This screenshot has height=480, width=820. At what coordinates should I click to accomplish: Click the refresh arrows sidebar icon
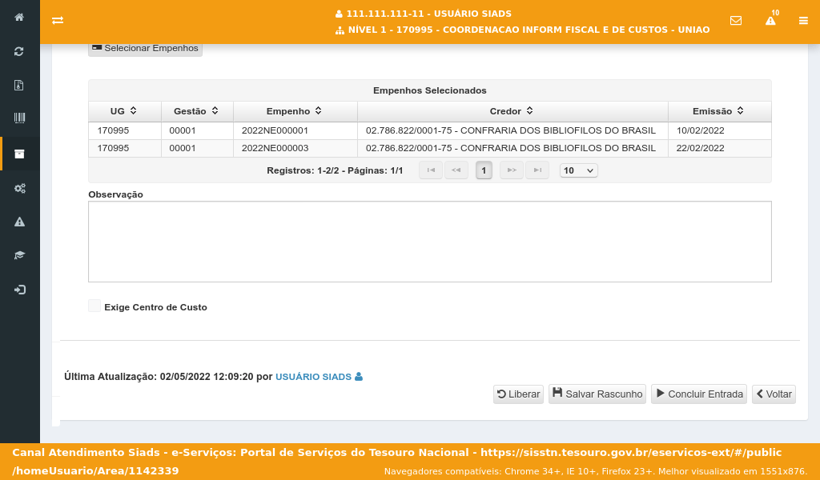click(19, 51)
